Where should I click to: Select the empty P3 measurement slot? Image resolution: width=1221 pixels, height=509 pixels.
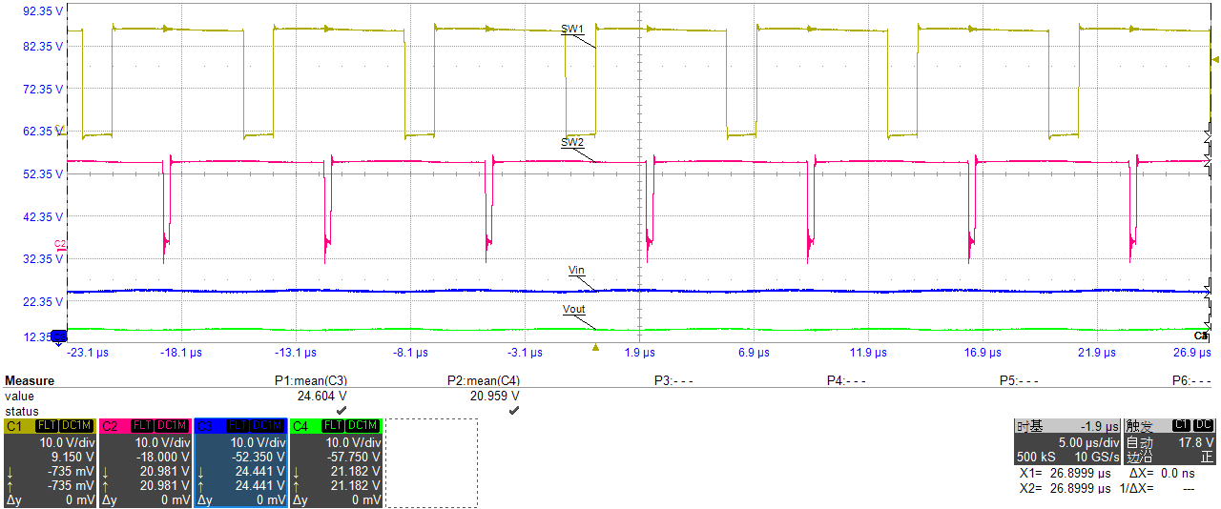673,380
